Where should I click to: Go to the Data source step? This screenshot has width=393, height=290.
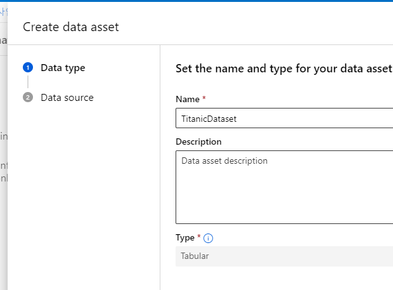(67, 98)
